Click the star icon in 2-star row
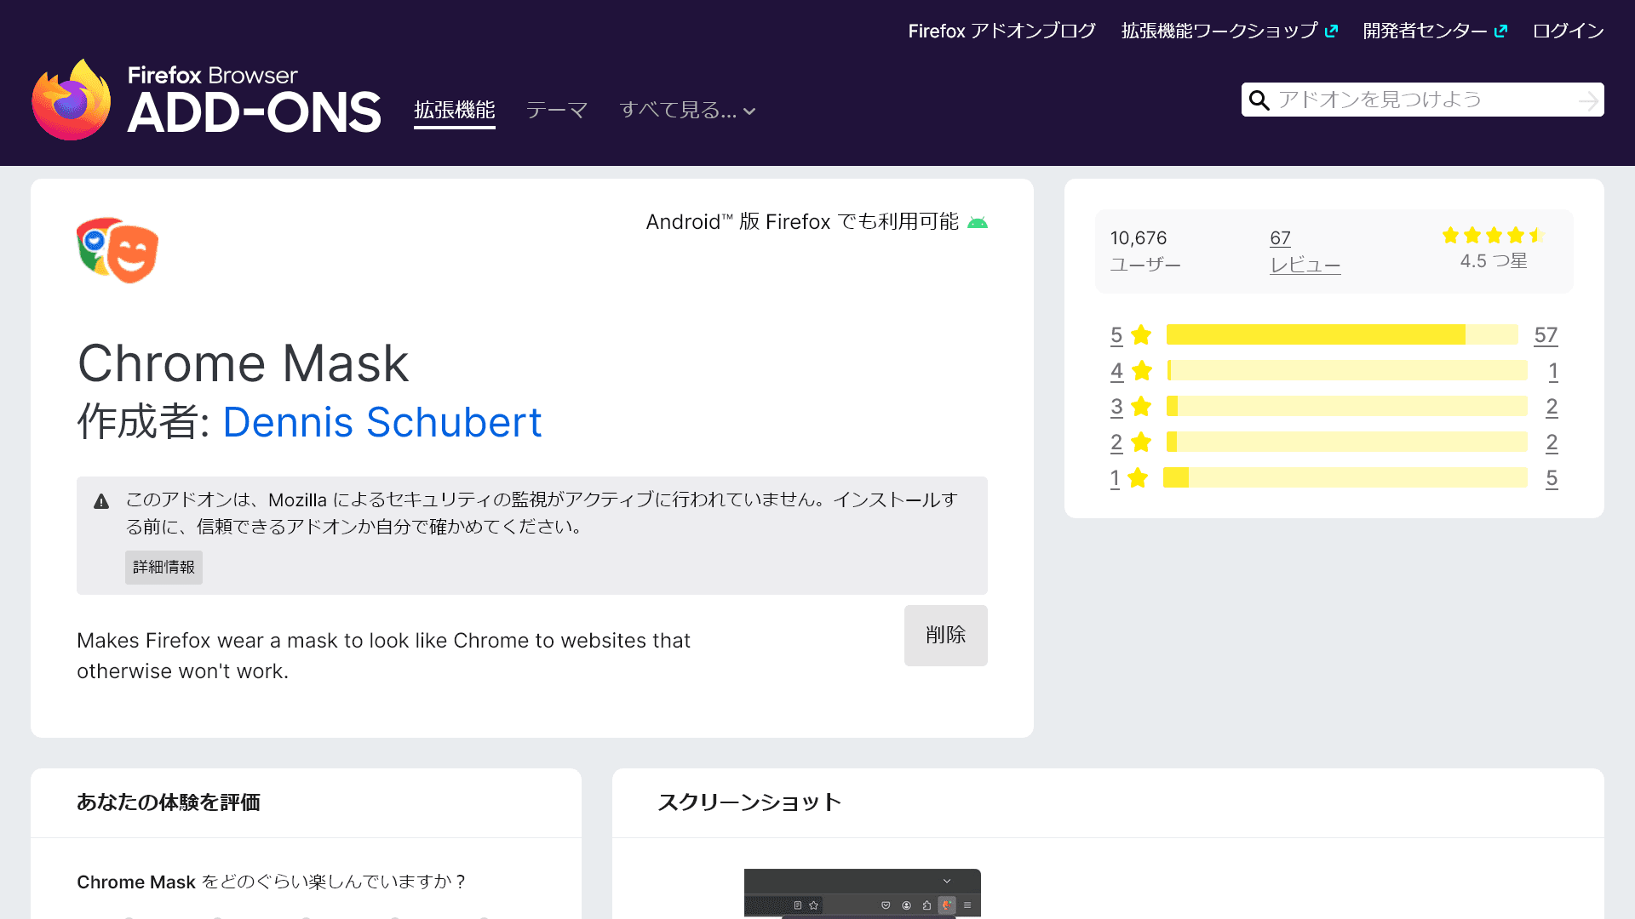Viewport: 1635px width, 919px height. pyautogui.click(x=1141, y=442)
